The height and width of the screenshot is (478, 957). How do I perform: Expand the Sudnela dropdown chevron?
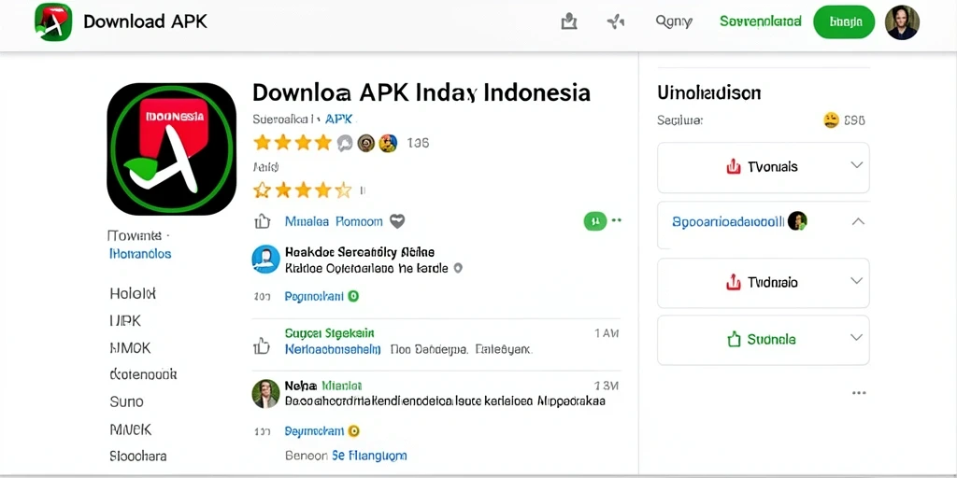pyautogui.click(x=857, y=337)
